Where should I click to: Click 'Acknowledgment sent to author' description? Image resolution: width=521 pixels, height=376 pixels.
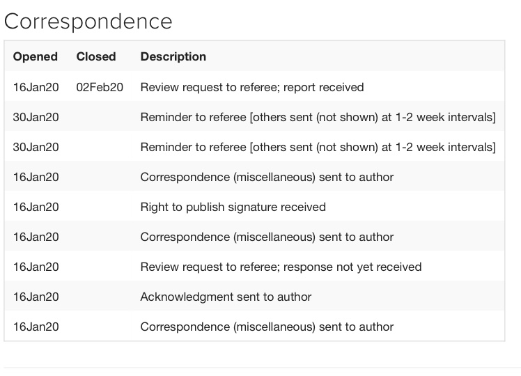click(x=226, y=297)
